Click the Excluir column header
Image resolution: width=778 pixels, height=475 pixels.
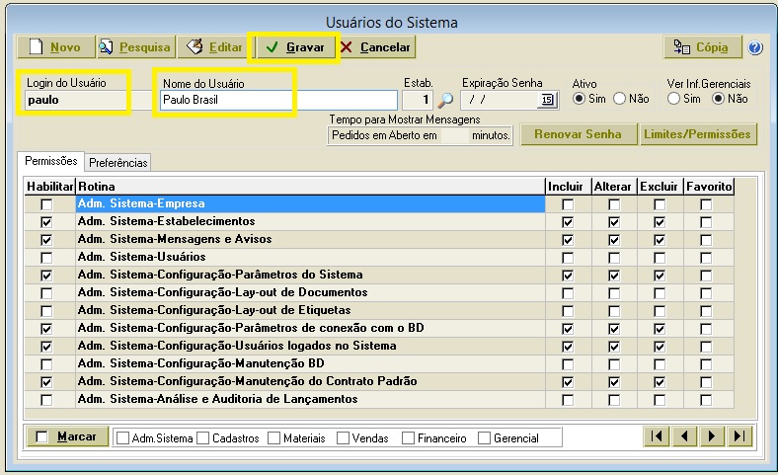[x=660, y=186]
